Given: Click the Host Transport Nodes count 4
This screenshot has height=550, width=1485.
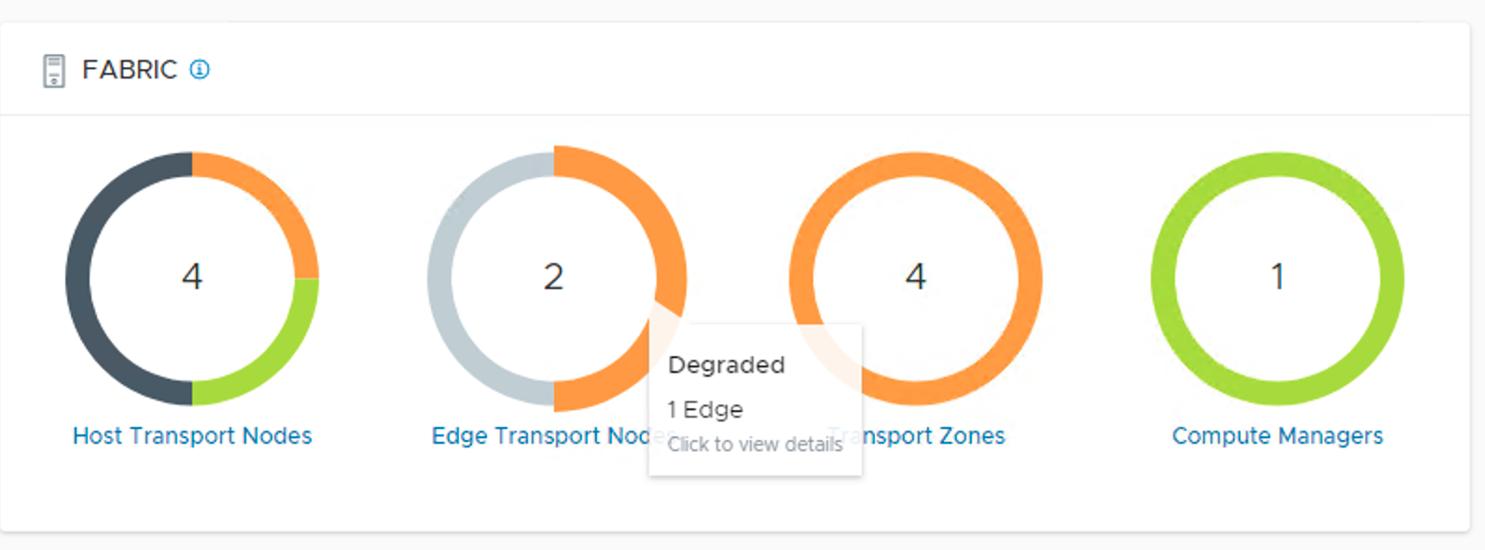Looking at the screenshot, I should click(x=192, y=277).
